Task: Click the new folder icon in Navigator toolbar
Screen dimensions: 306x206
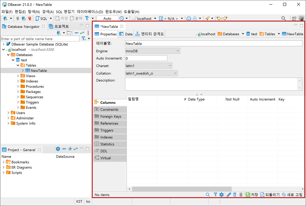Action: click(x=69, y=33)
